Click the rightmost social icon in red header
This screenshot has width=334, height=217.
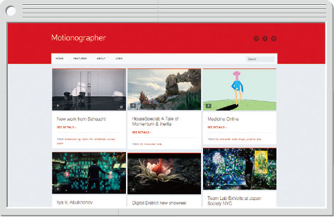click(x=273, y=39)
